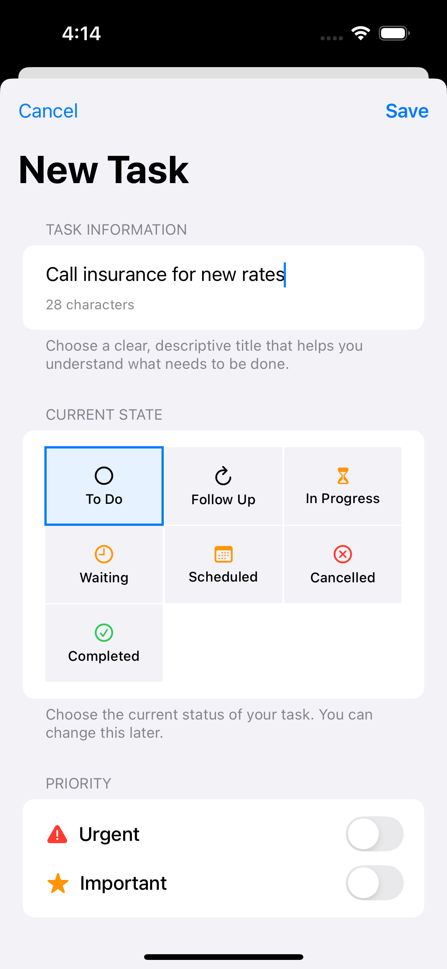The height and width of the screenshot is (969, 447).
Task: Mark with the Completed checkmark icon
Action: [x=104, y=633]
